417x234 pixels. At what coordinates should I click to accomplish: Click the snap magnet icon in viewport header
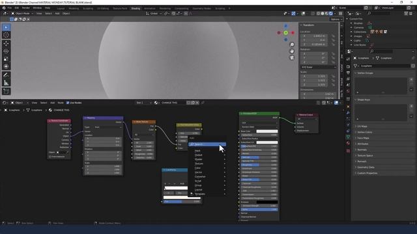[x=174, y=13]
